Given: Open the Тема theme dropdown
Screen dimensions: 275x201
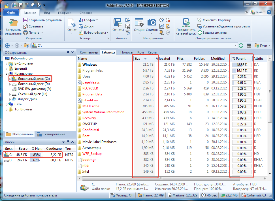Looking at the screenshot, I should pos(257,12).
